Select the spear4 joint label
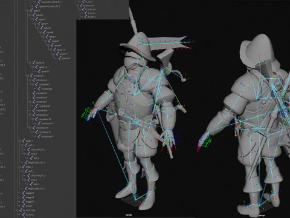290x218 pixels. click(x=45, y=24)
